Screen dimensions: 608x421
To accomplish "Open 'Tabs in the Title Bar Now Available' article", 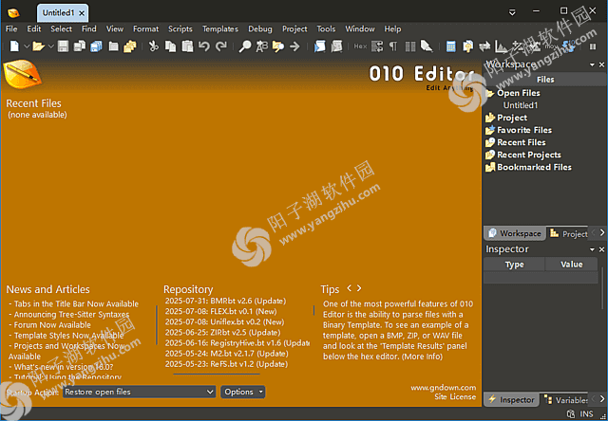I will coord(76,304).
